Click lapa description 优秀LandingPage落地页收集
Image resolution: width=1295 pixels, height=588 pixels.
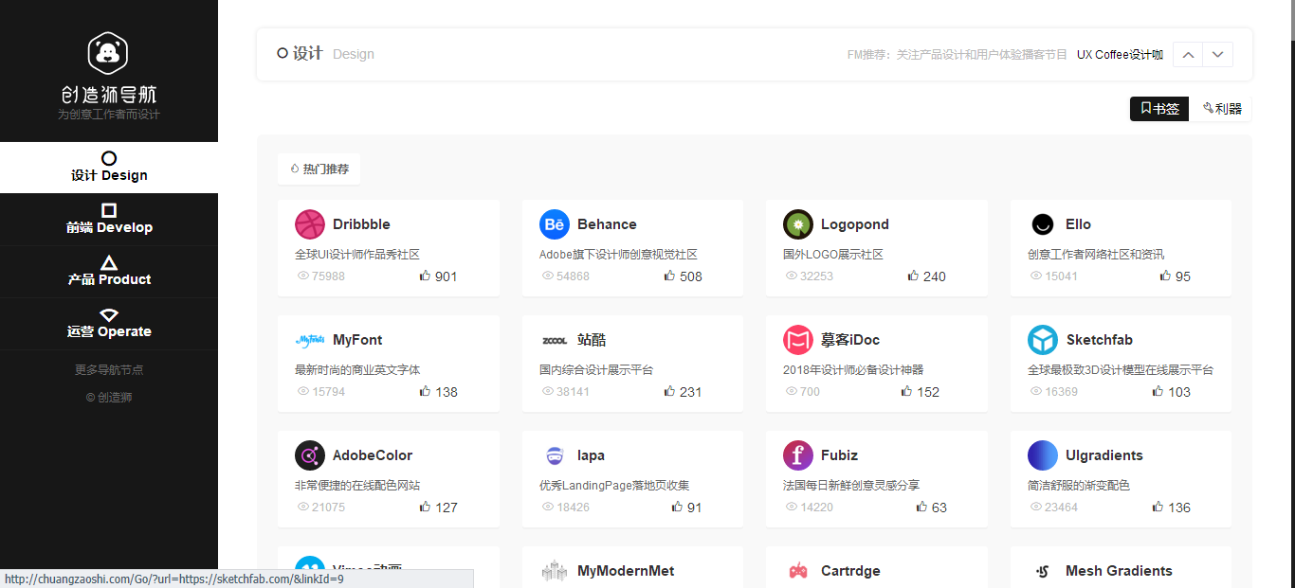point(614,486)
